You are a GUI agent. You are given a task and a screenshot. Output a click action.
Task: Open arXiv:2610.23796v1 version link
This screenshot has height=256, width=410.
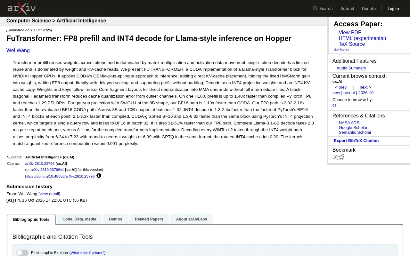[x=47, y=170]
